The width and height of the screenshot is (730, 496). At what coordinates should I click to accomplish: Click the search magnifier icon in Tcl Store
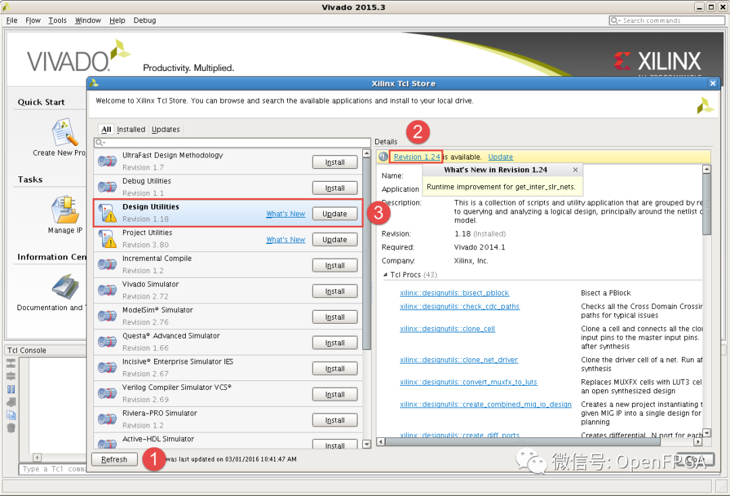click(x=99, y=143)
